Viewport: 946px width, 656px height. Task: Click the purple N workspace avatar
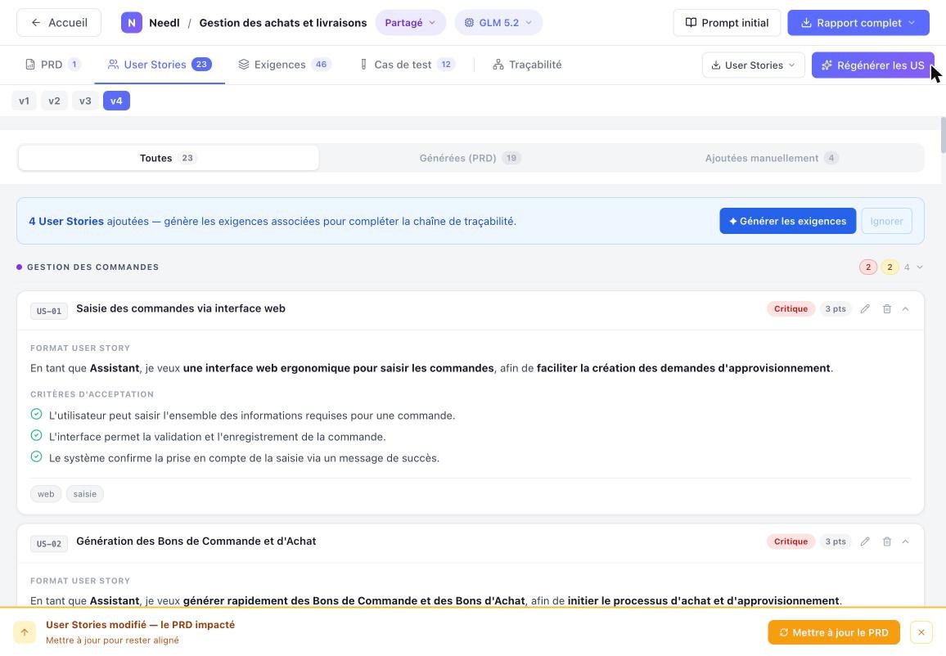(132, 23)
